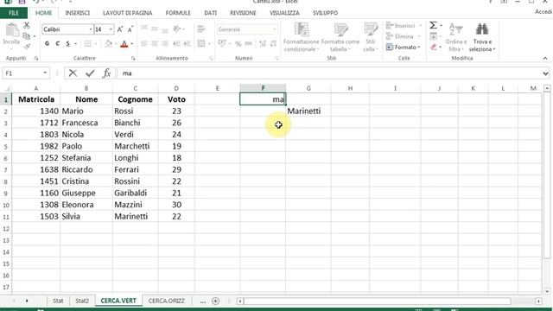
Task: Open the FILE tab
Action: [x=14, y=13]
